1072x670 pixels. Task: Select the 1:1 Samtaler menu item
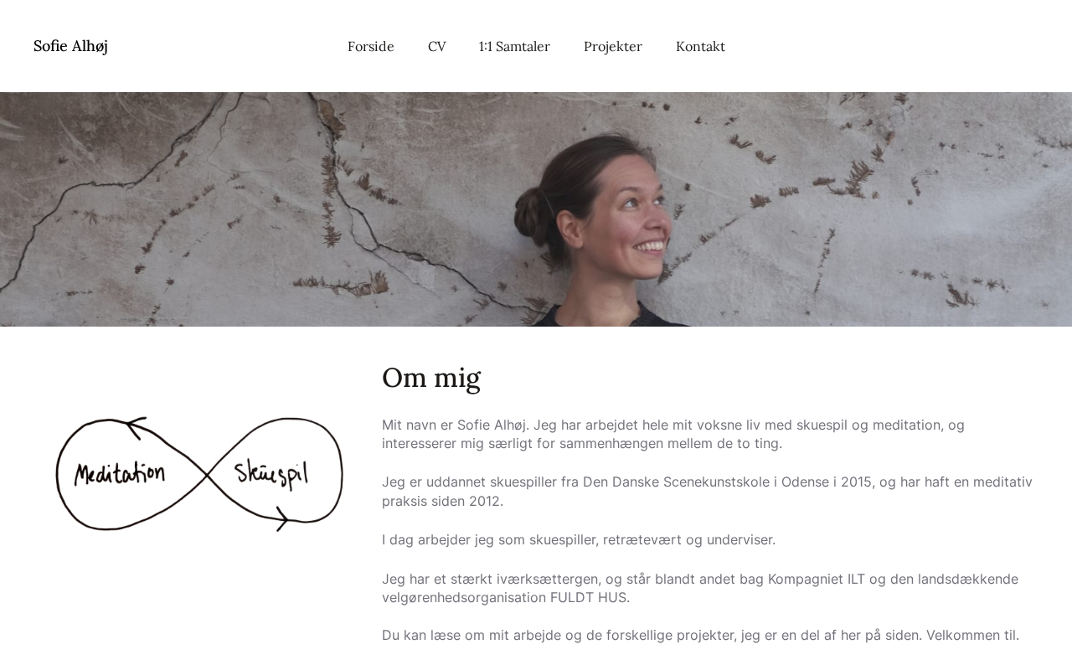514,47
